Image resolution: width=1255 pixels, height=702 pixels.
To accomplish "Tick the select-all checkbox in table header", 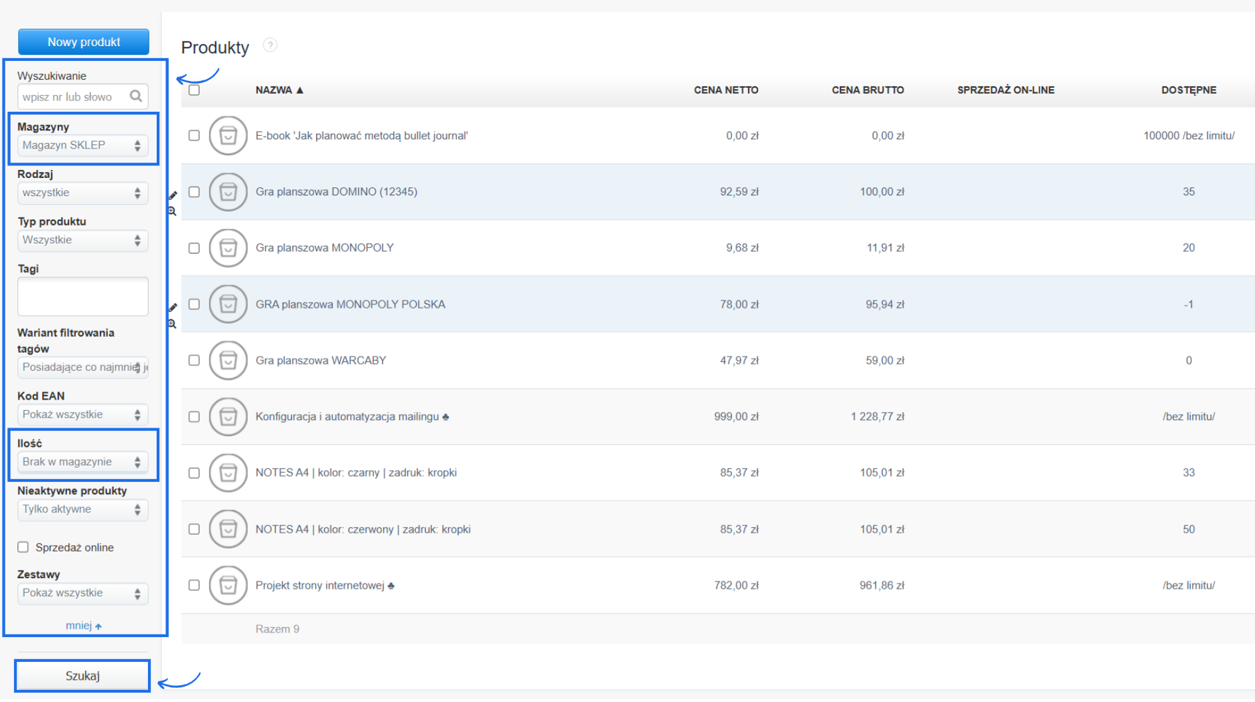I will point(194,90).
